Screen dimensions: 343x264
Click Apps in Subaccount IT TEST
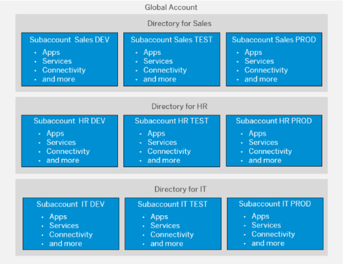(x=159, y=217)
